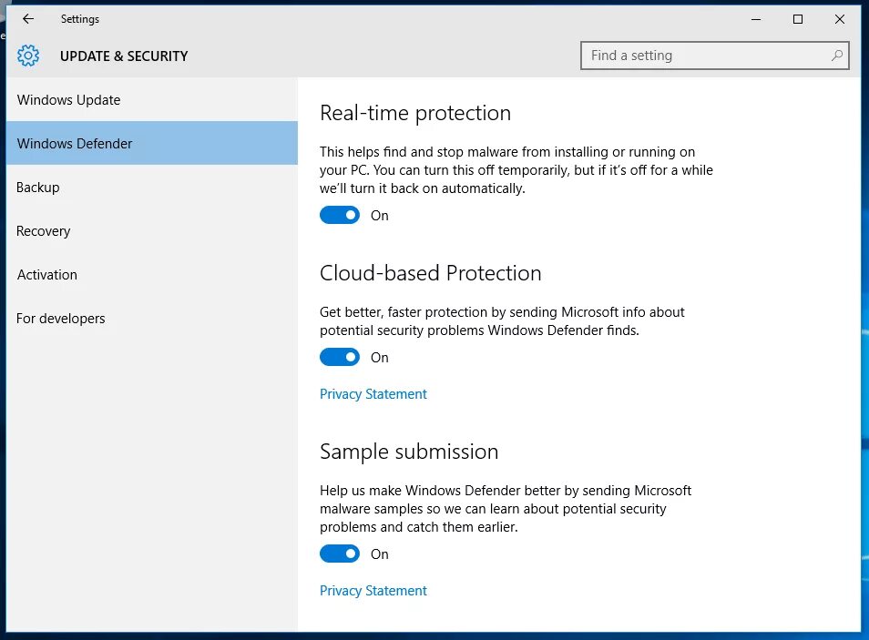The image size is (869, 640).
Task: Focus the Find a setting search field
Action: click(706, 56)
